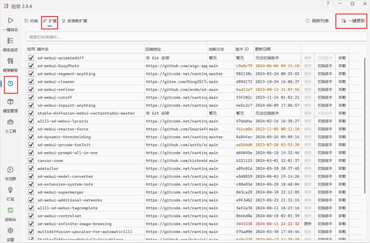Open 灯泡 lightbulb icon in sidebar
Image resolution: width=370 pixels, height=243 pixels.
[x=10, y=190]
